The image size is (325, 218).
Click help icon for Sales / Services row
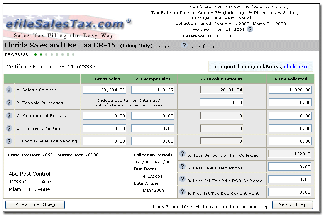click(x=9, y=90)
